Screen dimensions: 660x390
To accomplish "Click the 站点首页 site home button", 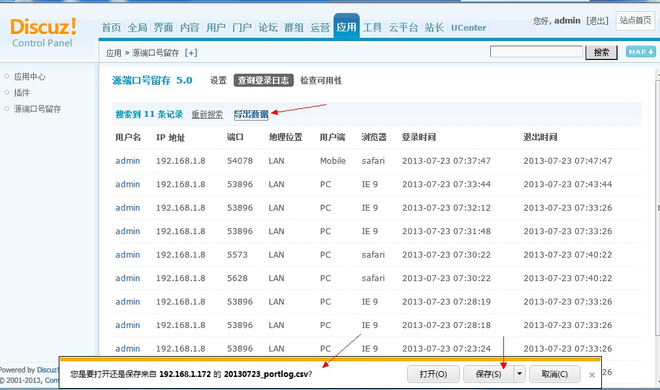I will click(635, 21).
